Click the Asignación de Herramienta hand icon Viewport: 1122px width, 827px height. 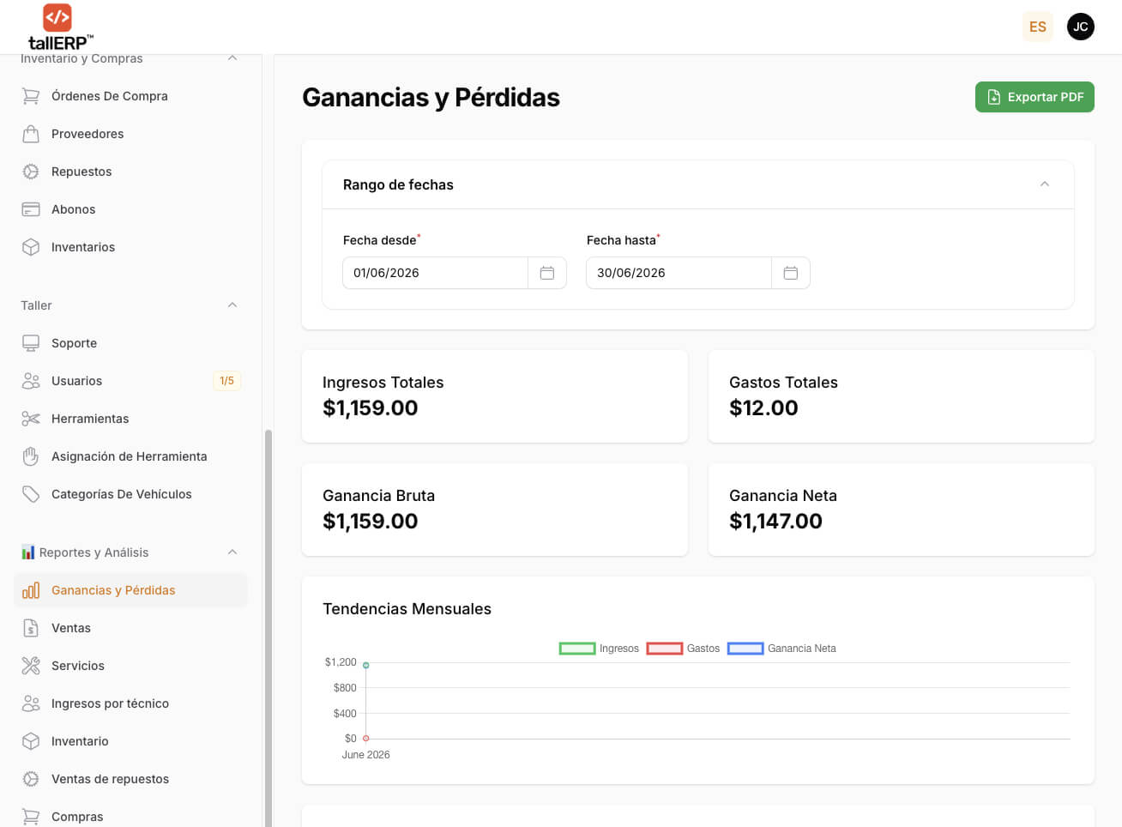[x=31, y=456]
